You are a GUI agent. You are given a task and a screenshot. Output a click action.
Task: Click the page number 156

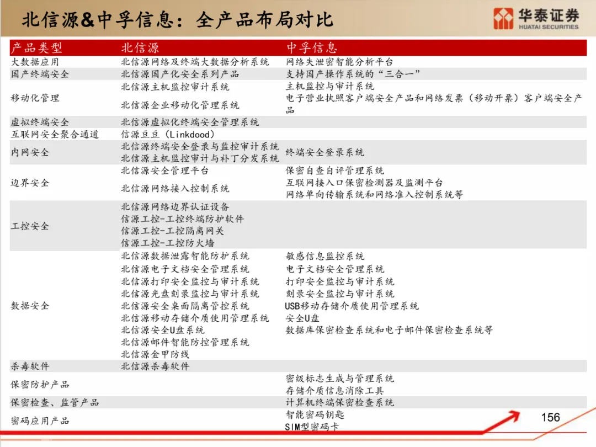tap(550, 418)
